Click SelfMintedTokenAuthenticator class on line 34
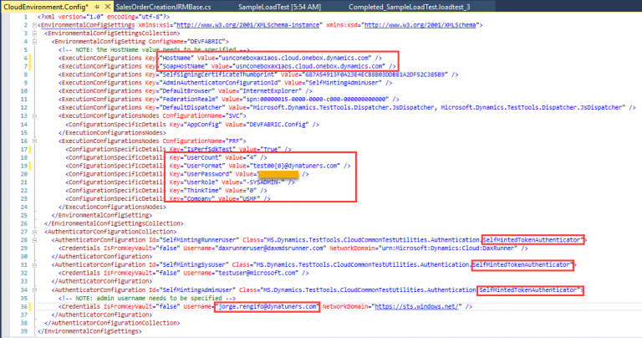The image size is (642, 338). [x=528, y=290]
